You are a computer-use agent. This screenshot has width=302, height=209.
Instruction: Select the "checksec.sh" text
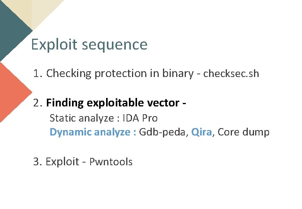[x=231, y=74]
